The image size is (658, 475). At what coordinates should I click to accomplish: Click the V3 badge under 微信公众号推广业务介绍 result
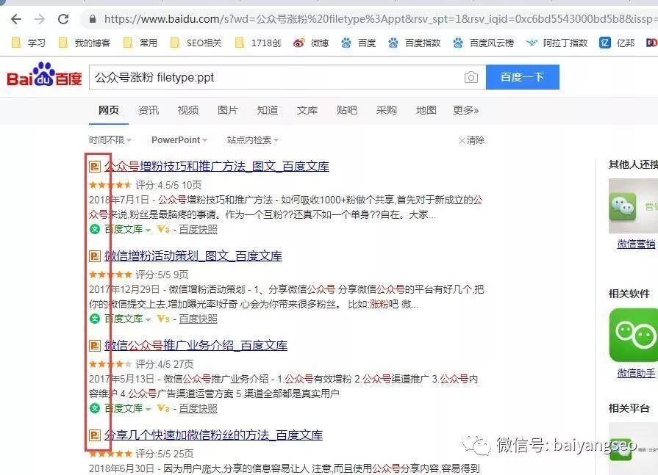pos(163,409)
